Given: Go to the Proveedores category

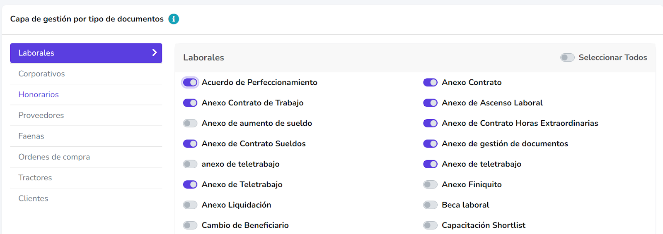Looking at the screenshot, I should 86,115.
